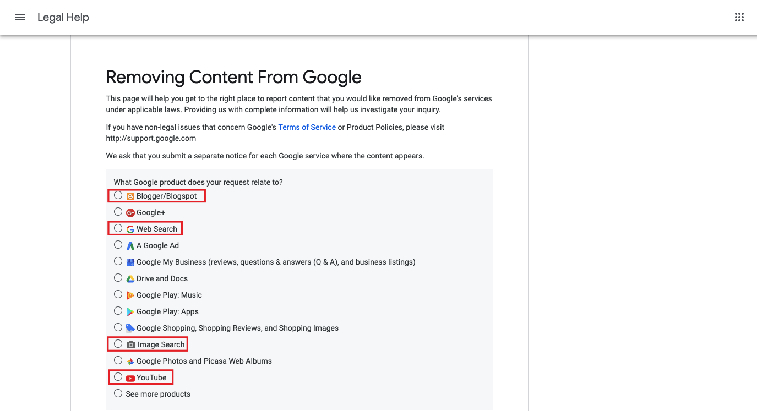Viewport: 757px width, 411px height.
Task: Click the 'Google Photos and Picasa Web Albums' label
Action: [x=204, y=361]
